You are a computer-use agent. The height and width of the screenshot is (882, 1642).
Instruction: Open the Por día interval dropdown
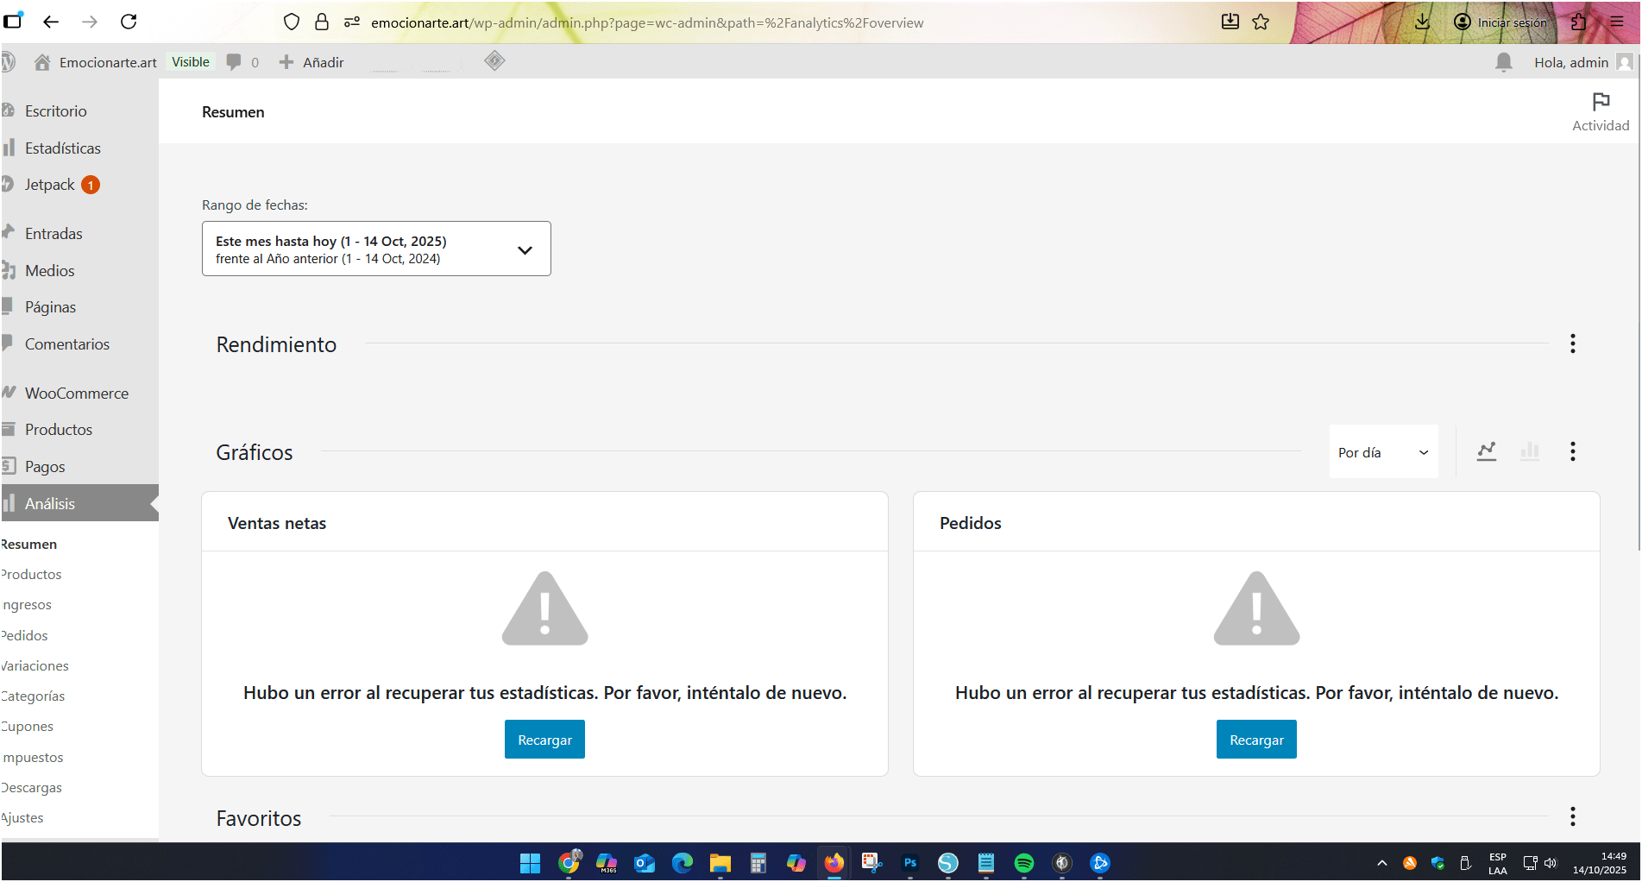pos(1382,452)
